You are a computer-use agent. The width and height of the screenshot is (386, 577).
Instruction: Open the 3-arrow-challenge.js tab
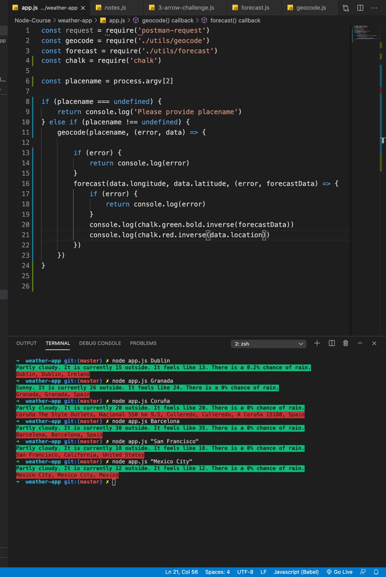point(185,8)
